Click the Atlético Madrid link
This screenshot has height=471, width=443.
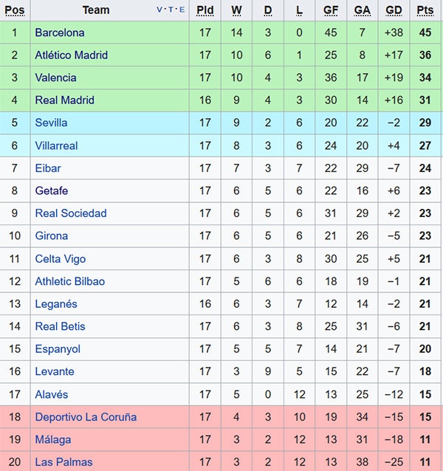(x=71, y=55)
